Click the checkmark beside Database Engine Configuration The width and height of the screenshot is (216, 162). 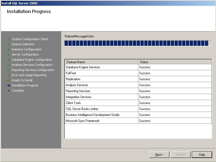click(9, 60)
